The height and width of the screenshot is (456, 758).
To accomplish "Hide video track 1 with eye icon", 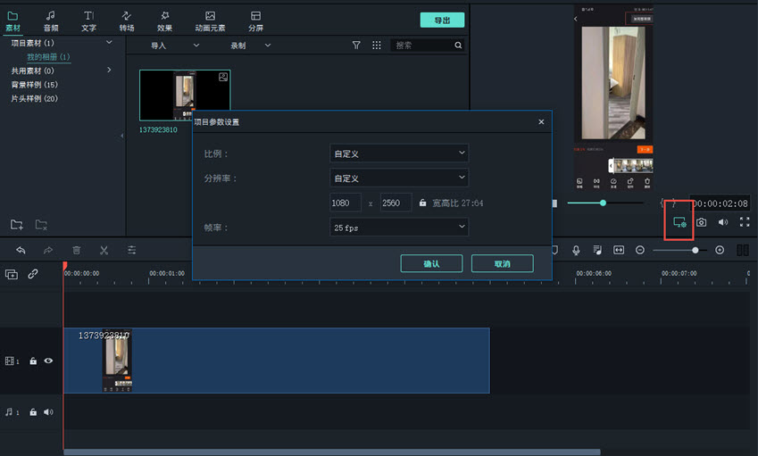I will click(x=48, y=361).
